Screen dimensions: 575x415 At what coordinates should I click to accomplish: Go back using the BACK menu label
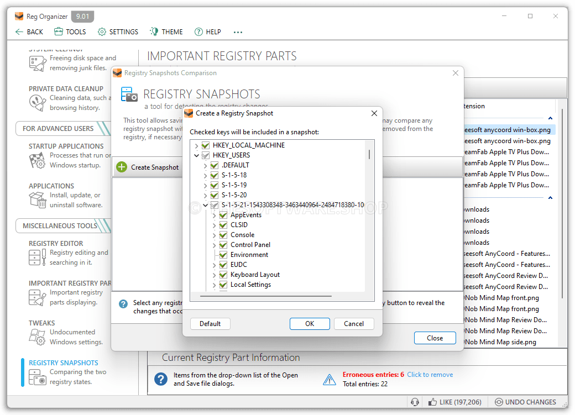tap(35, 32)
